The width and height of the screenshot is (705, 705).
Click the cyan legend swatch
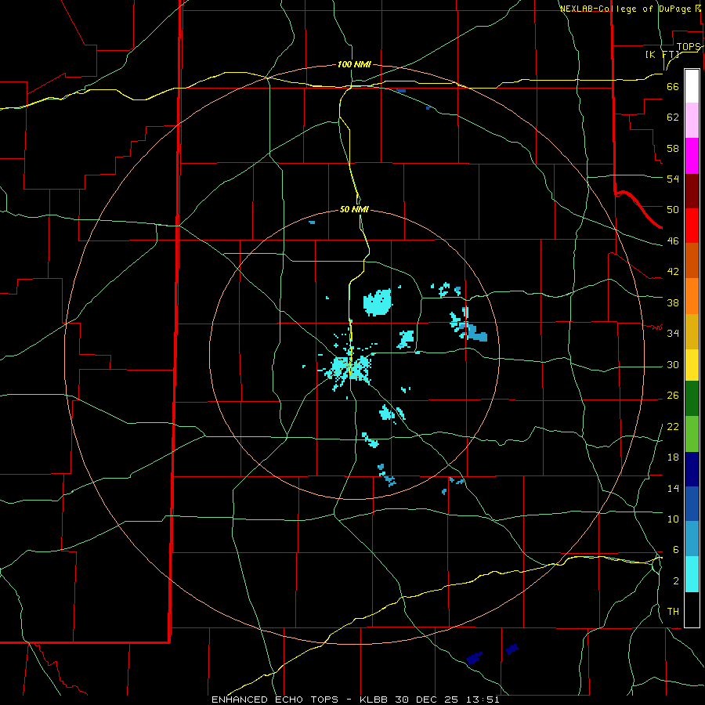pos(692,574)
